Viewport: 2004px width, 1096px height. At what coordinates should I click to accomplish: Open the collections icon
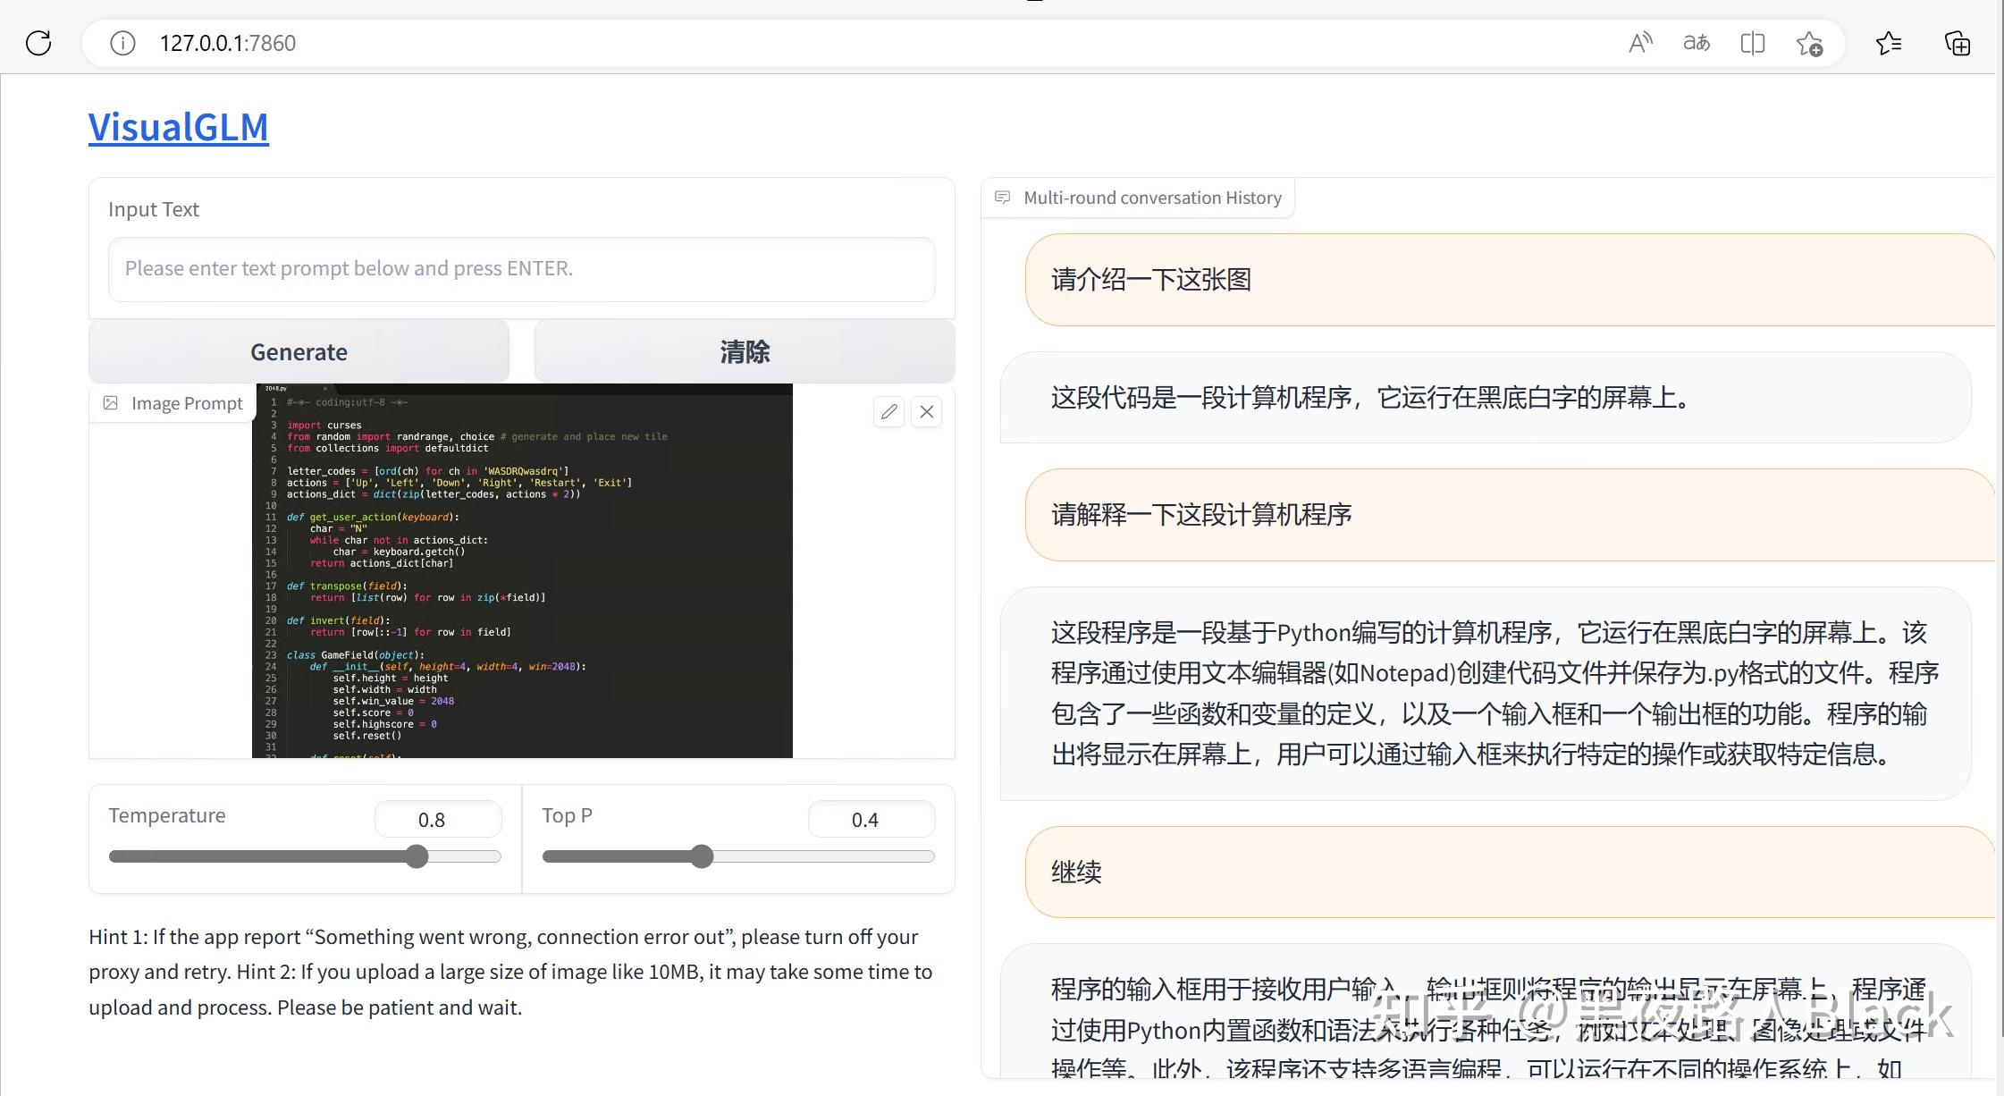[1958, 43]
